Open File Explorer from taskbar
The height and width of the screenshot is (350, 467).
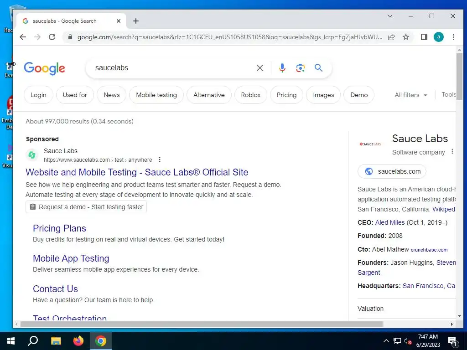pyautogui.click(x=56, y=341)
